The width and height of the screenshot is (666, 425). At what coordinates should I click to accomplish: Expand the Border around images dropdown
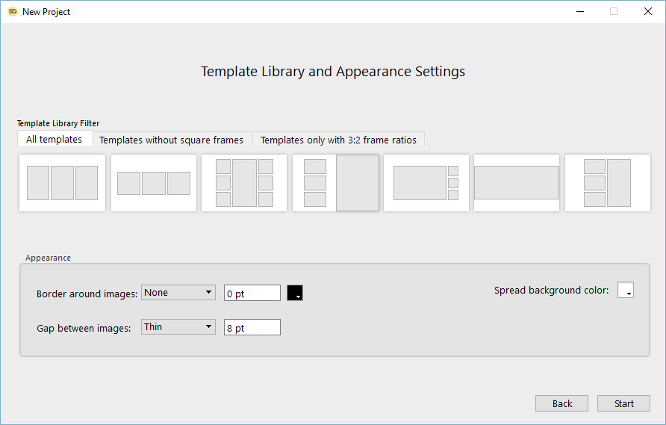pyautogui.click(x=178, y=293)
